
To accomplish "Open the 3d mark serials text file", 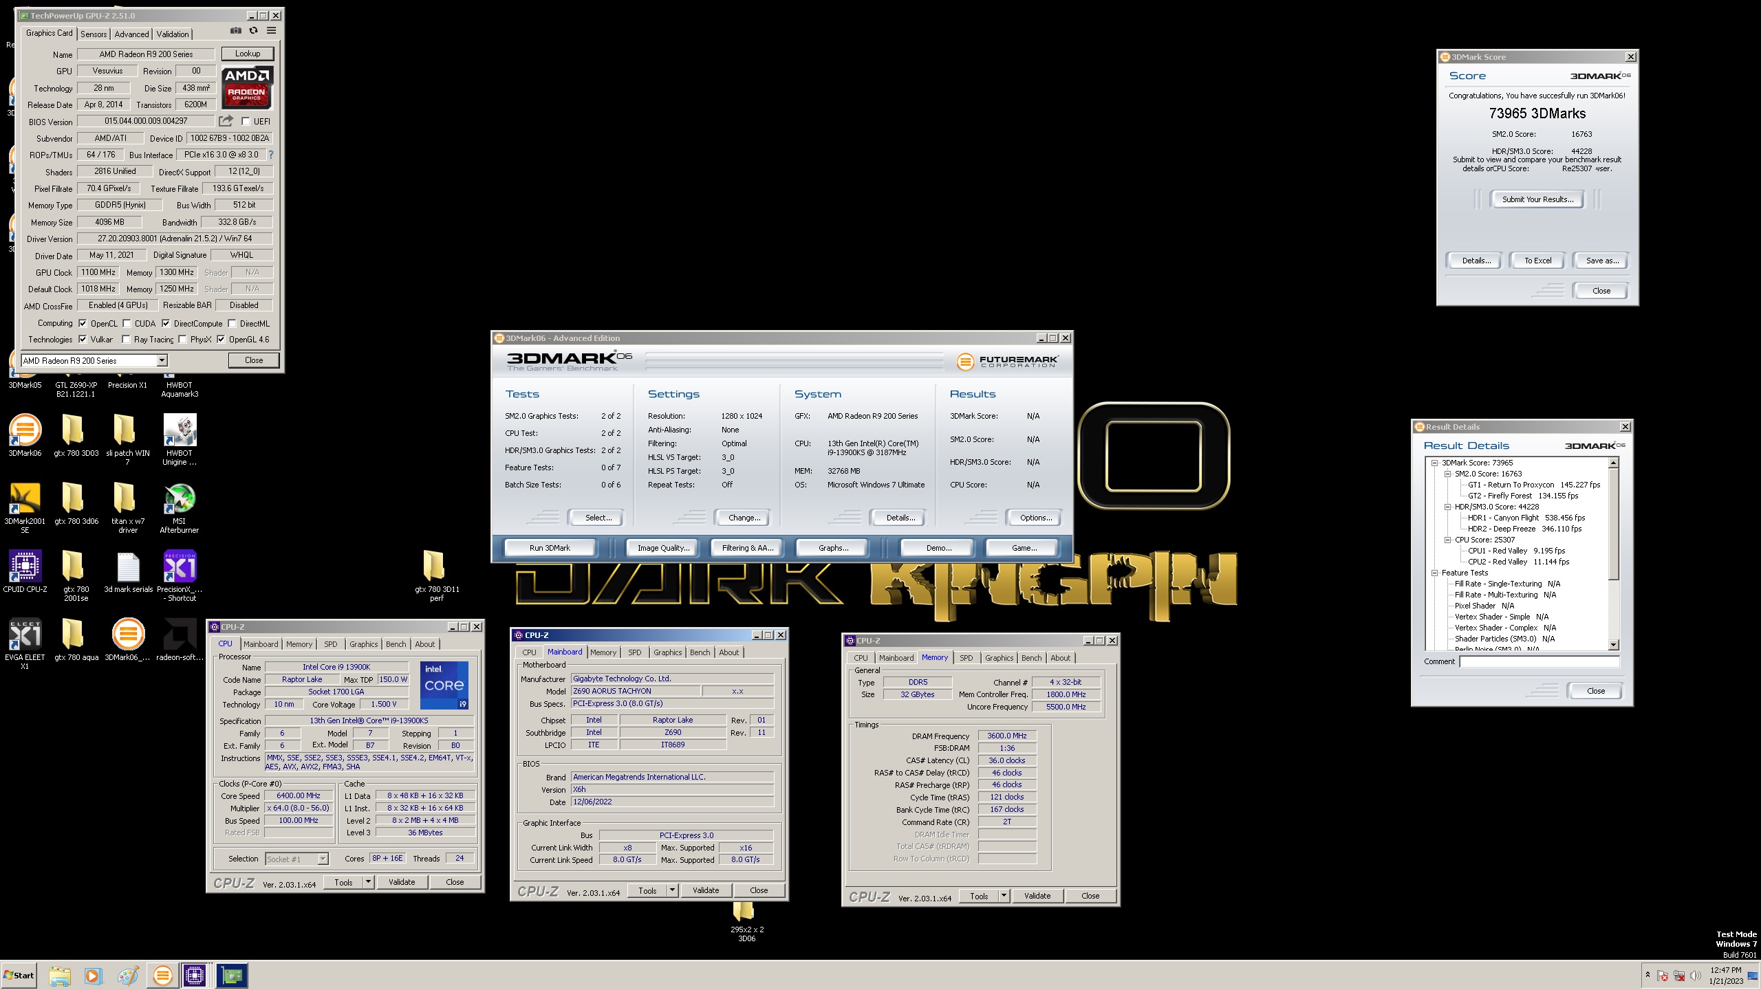I will (x=128, y=571).
